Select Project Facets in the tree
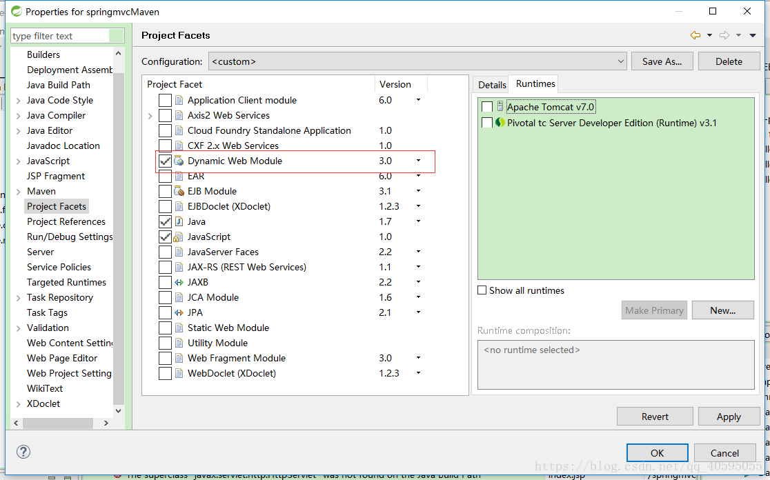The height and width of the screenshot is (480, 770). point(57,207)
